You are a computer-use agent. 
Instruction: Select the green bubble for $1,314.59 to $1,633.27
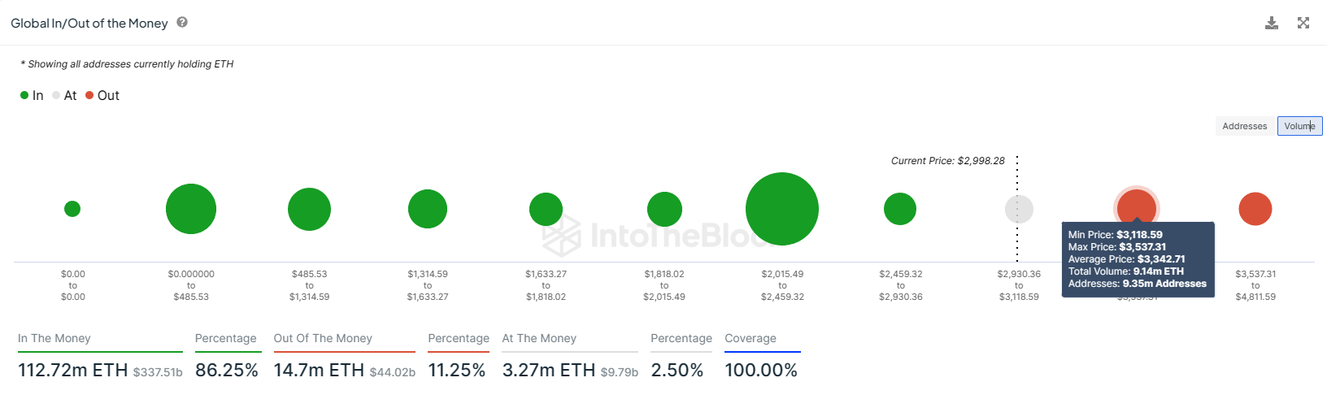click(428, 209)
